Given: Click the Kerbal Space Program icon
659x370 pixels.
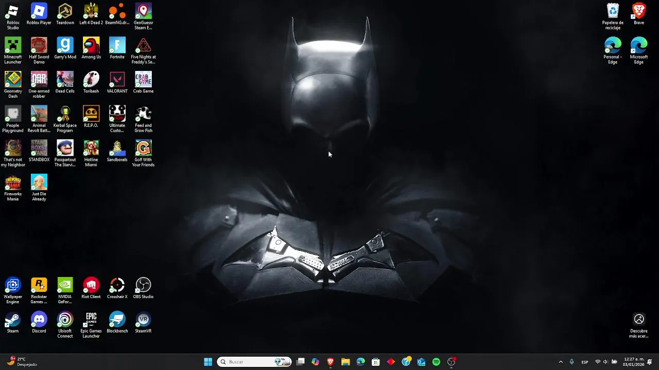Looking at the screenshot, I should pos(65,120).
